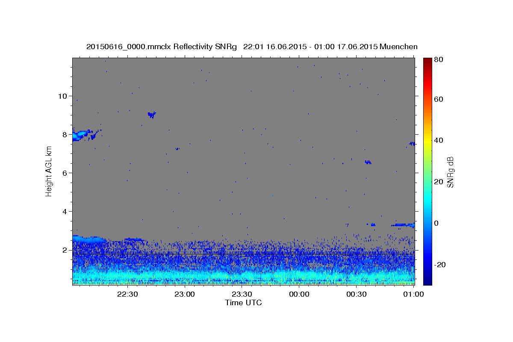The width and height of the screenshot is (513, 342).
Task: Click the height tick label 4
Action: click(x=65, y=211)
